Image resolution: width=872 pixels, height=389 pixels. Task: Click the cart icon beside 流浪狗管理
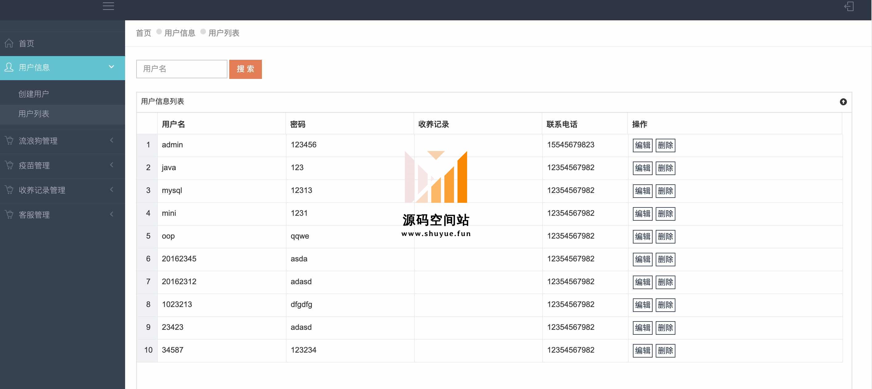coord(9,141)
